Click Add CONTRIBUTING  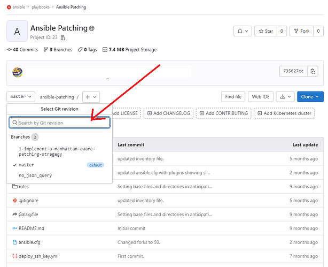223,113
